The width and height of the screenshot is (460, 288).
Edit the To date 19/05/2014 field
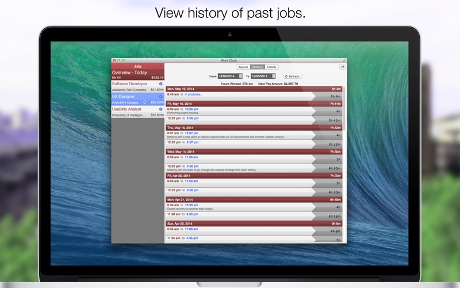click(x=261, y=76)
